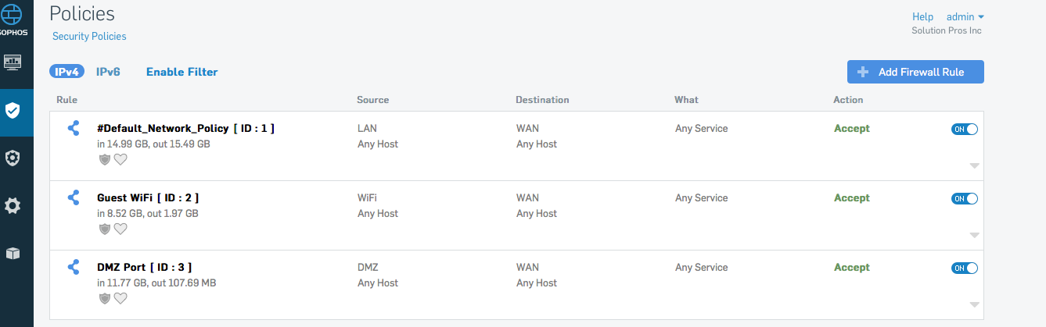Open the box Objects sidebar icon

click(13, 254)
